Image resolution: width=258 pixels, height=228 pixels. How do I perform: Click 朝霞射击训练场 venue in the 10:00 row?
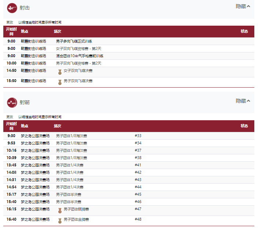pos(33,63)
